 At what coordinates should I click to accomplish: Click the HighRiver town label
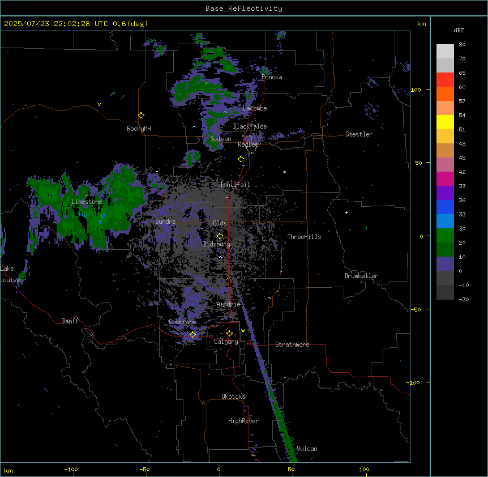coord(243,421)
